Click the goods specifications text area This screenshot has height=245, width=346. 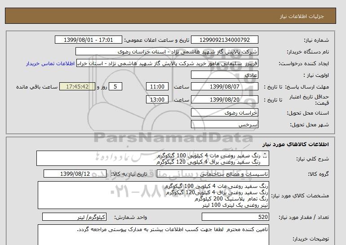(x=153, y=196)
